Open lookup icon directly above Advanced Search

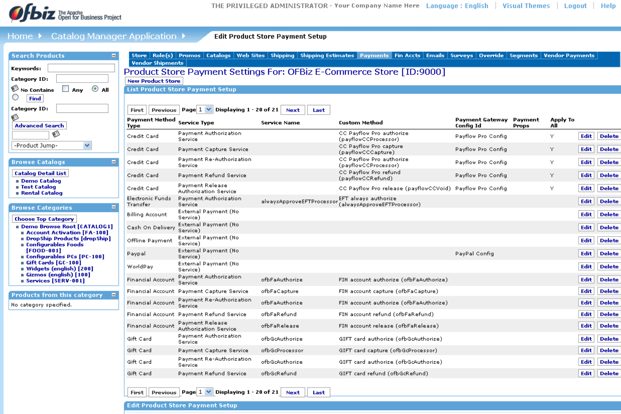pos(15,117)
